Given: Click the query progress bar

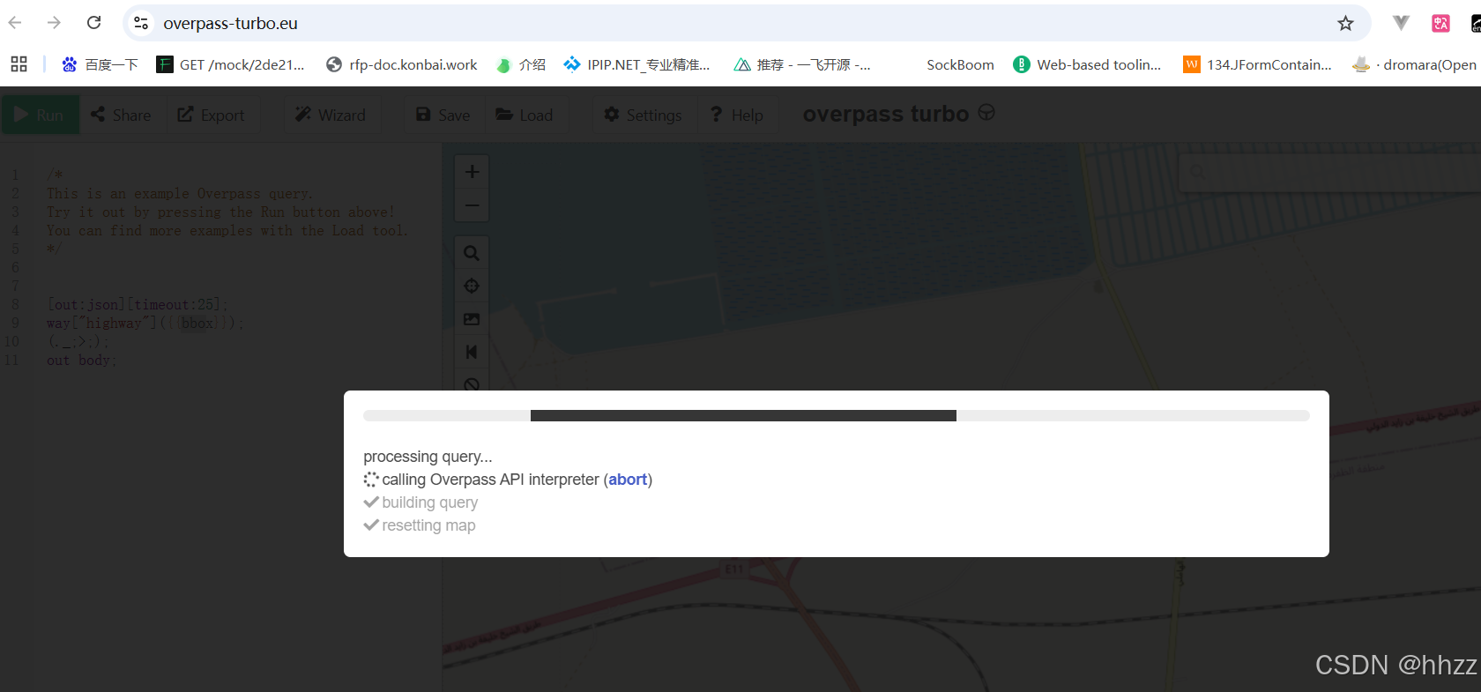Looking at the screenshot, I should tap(837, 415).
